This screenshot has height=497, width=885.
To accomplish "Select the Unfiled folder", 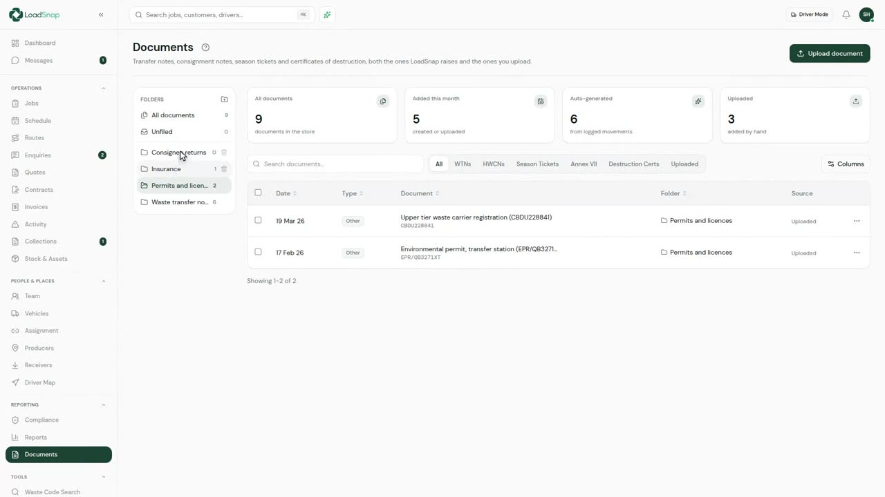I will pyautogui.click(x=184, y=132).
